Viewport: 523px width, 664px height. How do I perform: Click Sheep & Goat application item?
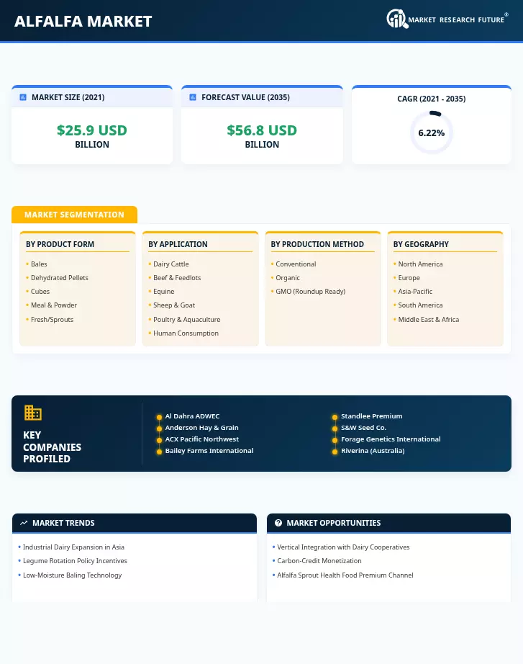coord(174,305)
